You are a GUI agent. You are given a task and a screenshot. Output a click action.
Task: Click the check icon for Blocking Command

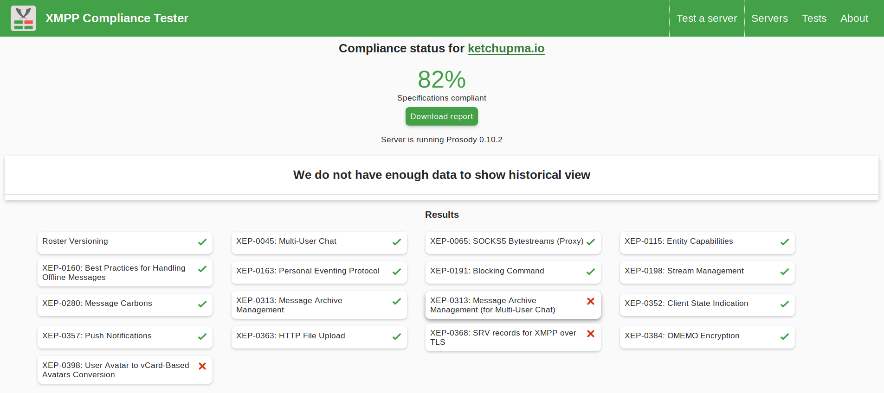point(591,272)
